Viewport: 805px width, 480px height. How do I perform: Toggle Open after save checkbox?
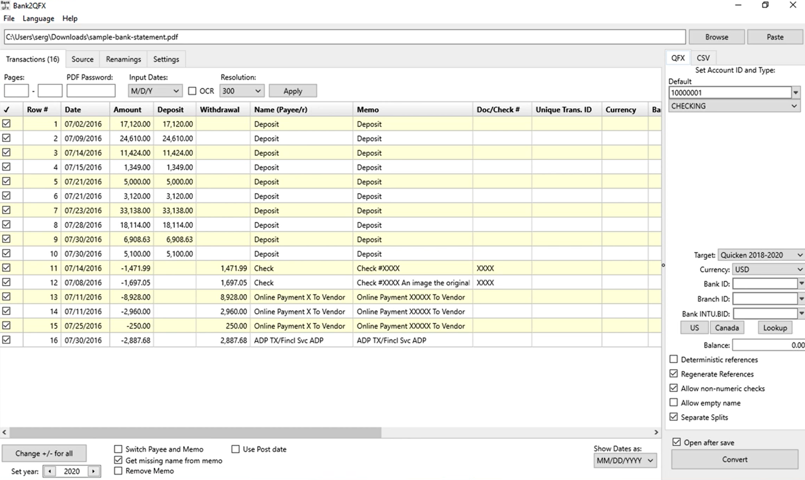[676, 442]
